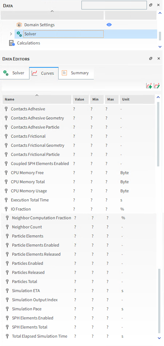This screenshot has height=346, width=164.
Task: Click the Calculations calculator icon
Action: 12,43
